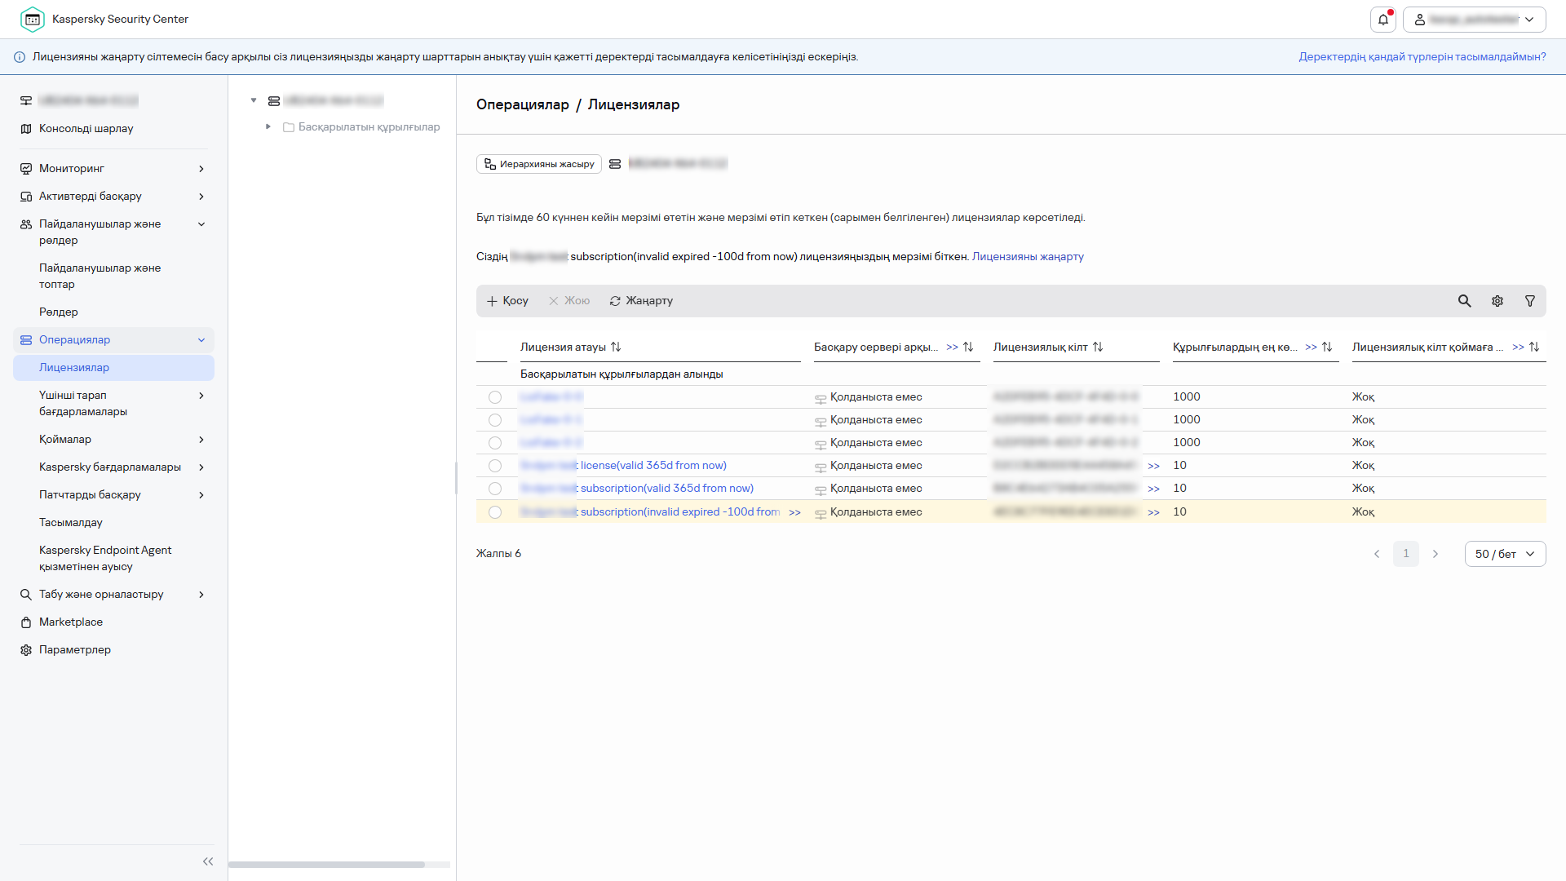Open the filter funnel icon
Viewport: 1566px width, 881px height.
[1529, 301]
